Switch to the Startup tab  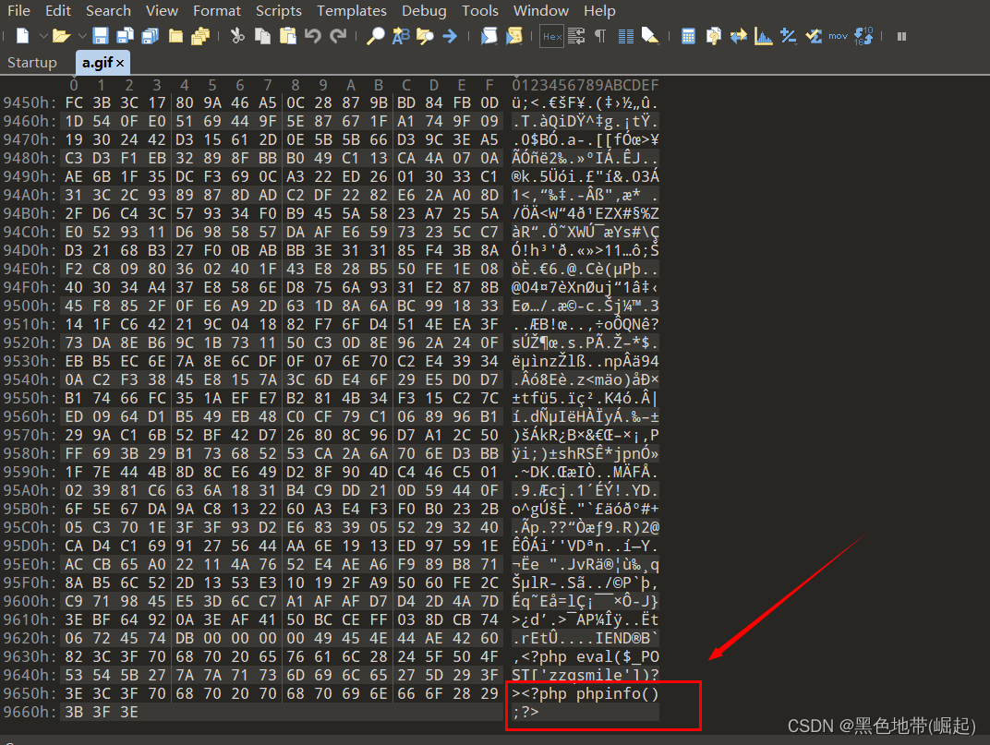click(x=31, y=63)
